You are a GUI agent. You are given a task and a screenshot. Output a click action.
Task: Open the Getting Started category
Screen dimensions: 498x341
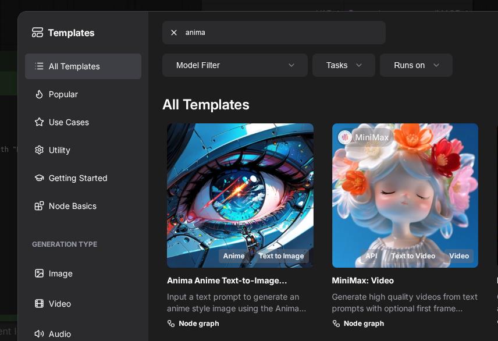83,178
